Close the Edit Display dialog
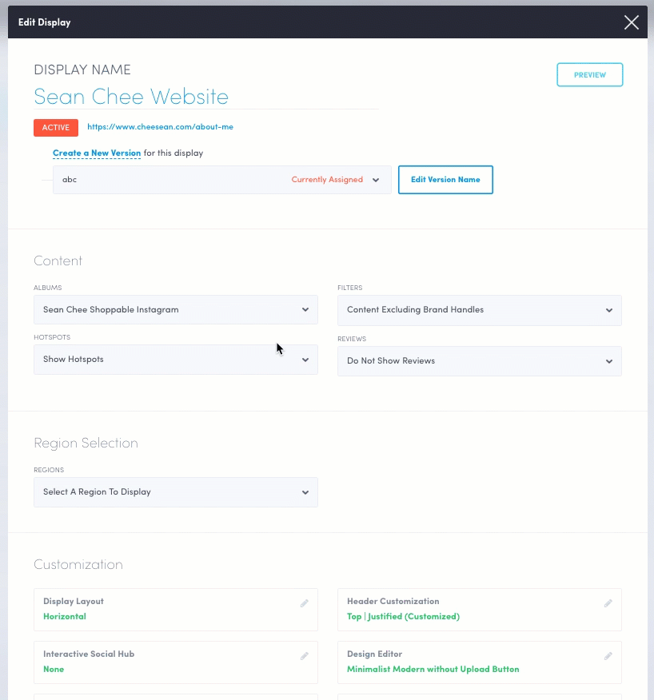Screen dimensions: 654x700 point(632,22)
